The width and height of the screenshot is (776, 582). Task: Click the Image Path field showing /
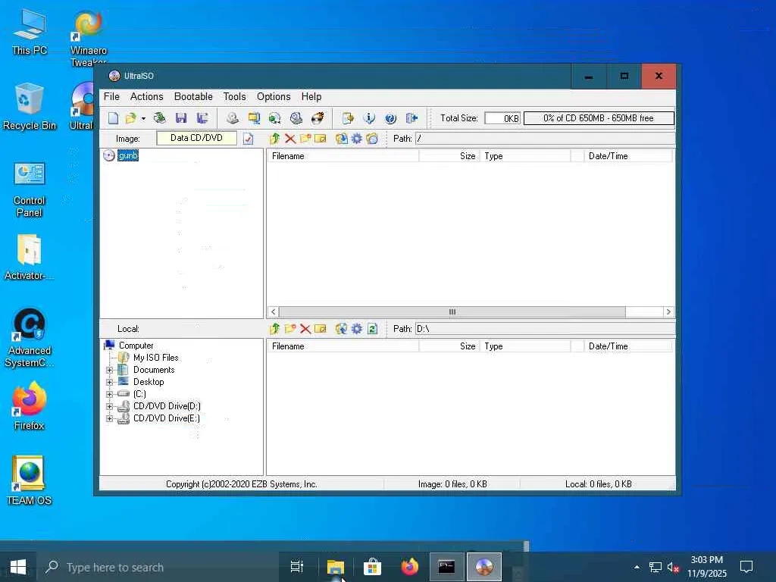click(x=544, y=139)
